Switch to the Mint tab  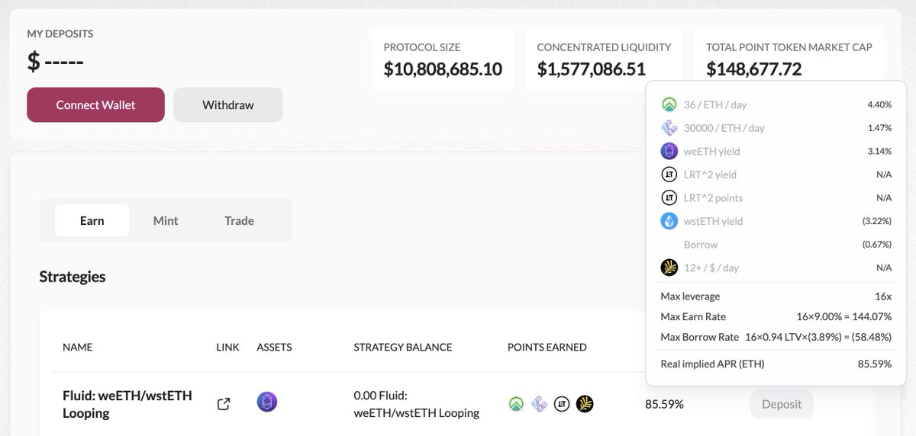[x=166, y=220]
